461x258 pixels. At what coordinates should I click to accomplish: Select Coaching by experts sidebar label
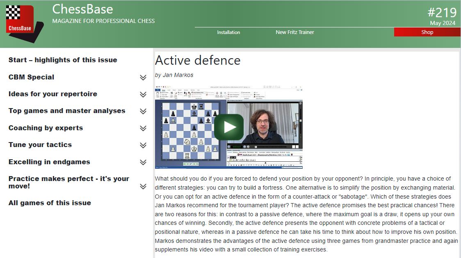coord(46,128)
